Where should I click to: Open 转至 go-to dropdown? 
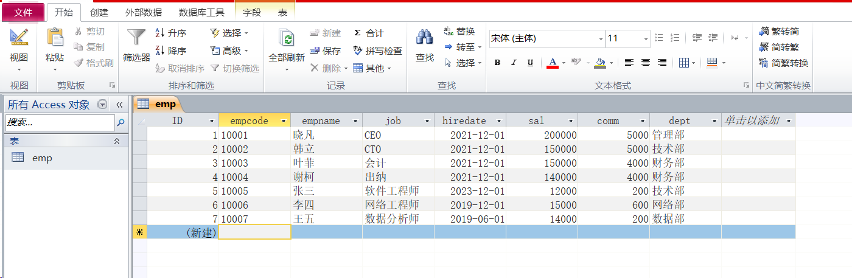(463, 47)
